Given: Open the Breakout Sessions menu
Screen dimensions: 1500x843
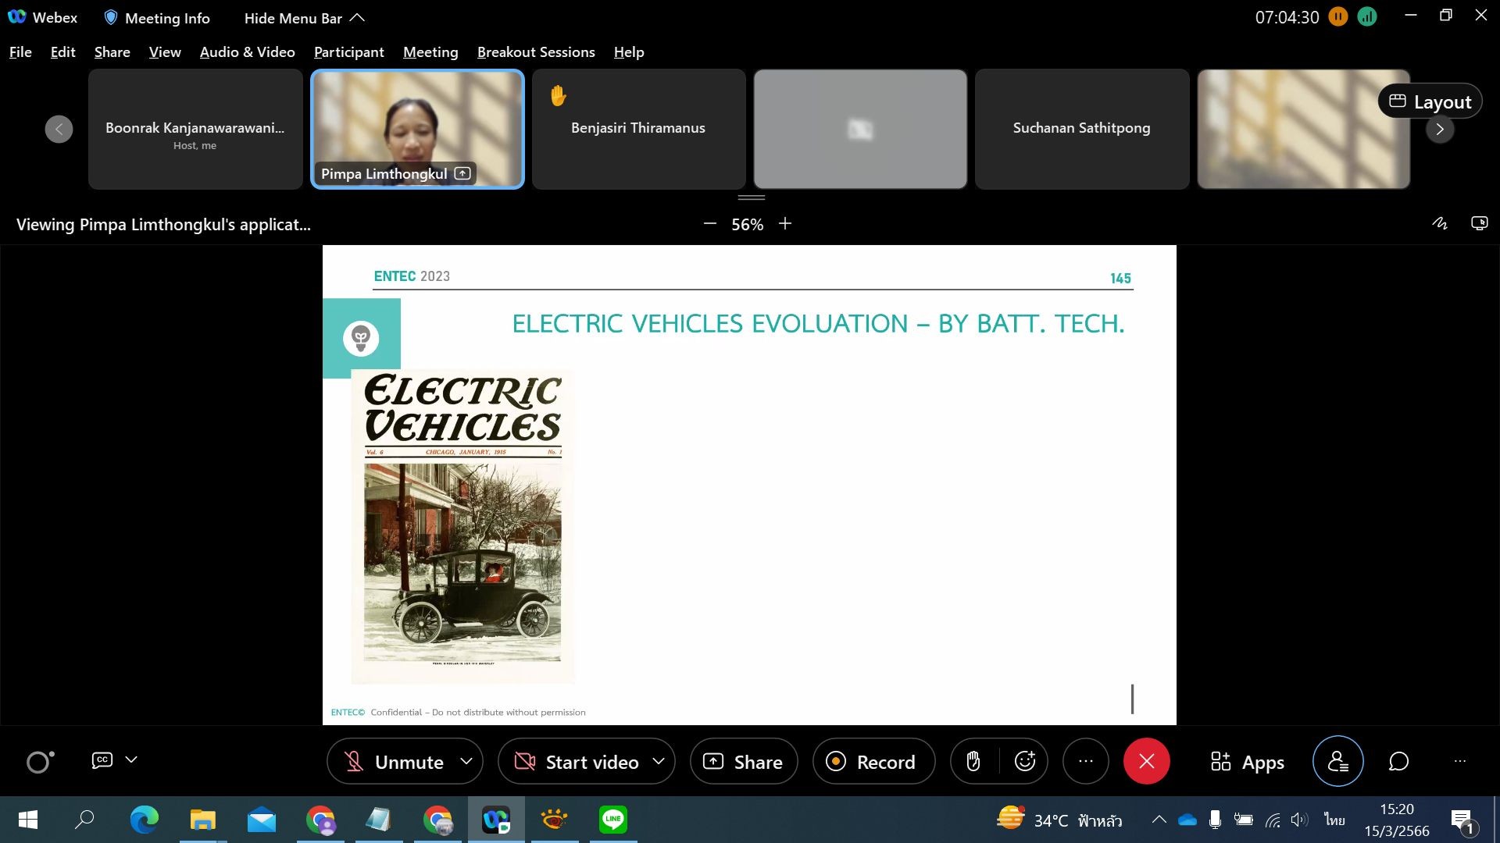Looking at the screenshot, I should [536, 52].
